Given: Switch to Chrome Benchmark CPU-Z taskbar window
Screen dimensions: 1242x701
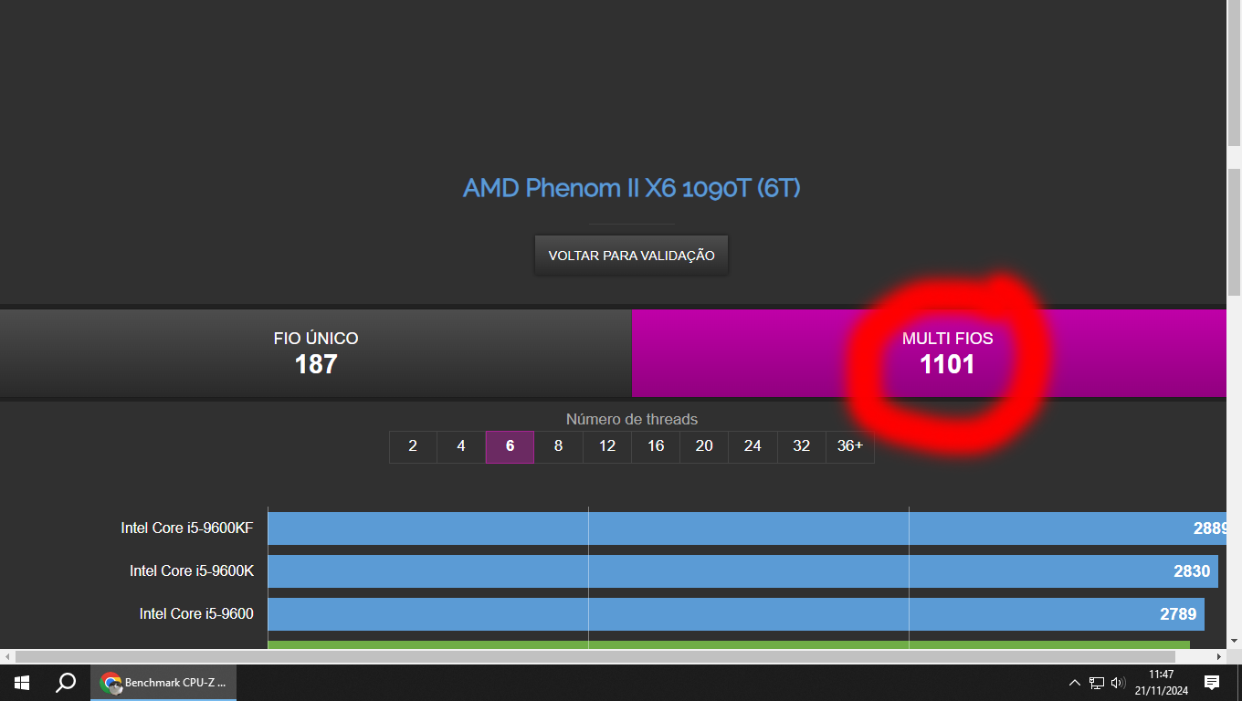Looking at the screenshot, I should tap(163, 682).
